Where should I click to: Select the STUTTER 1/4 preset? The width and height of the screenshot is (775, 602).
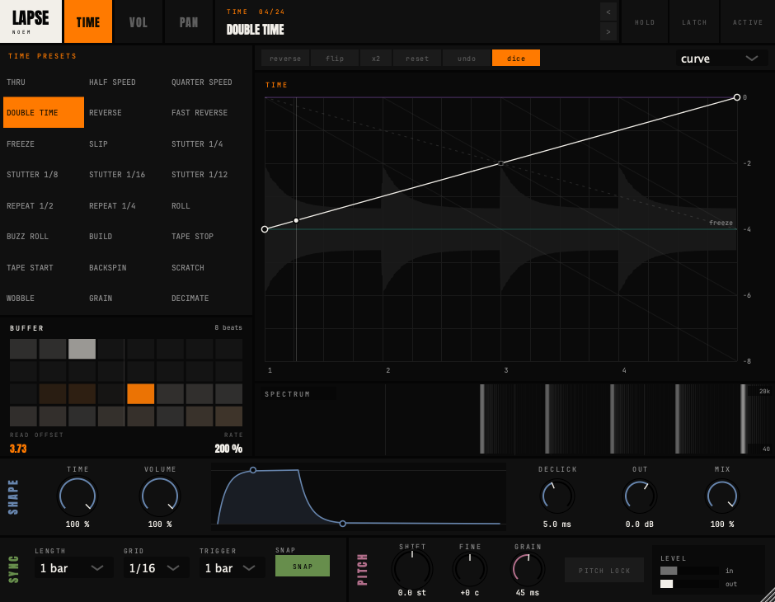[209, 143]
